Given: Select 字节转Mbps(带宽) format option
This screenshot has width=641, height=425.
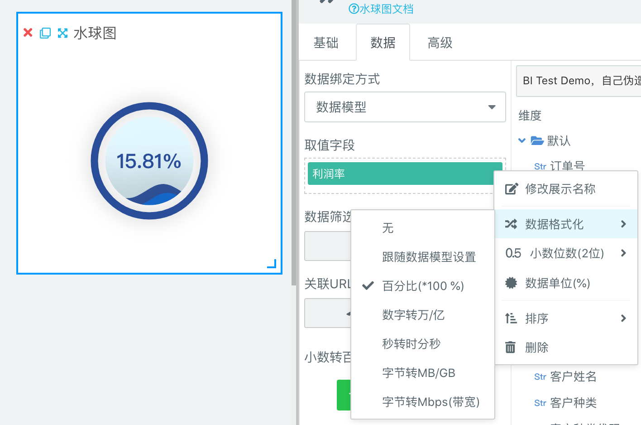Looking at the screenshot, I should [x=423, y=401].
